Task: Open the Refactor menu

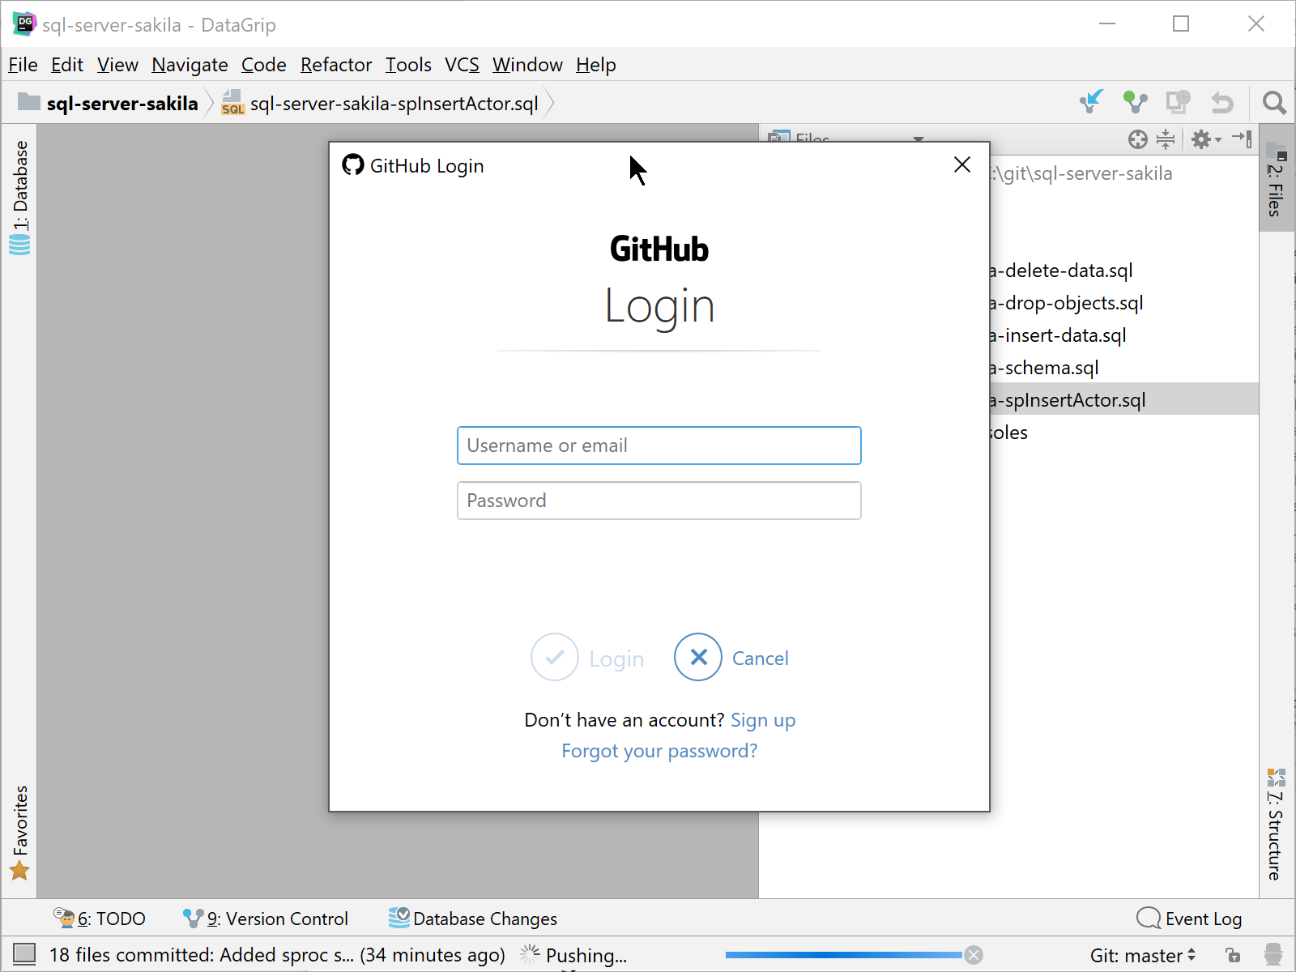Action: (x=335, y=65)
